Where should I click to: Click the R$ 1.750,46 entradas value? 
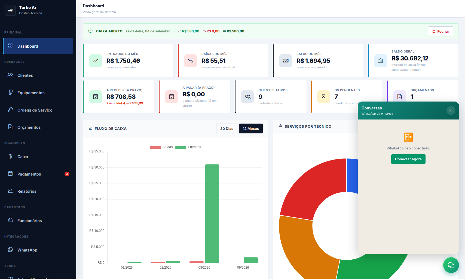pyautogui.click(x=123, y=61)
